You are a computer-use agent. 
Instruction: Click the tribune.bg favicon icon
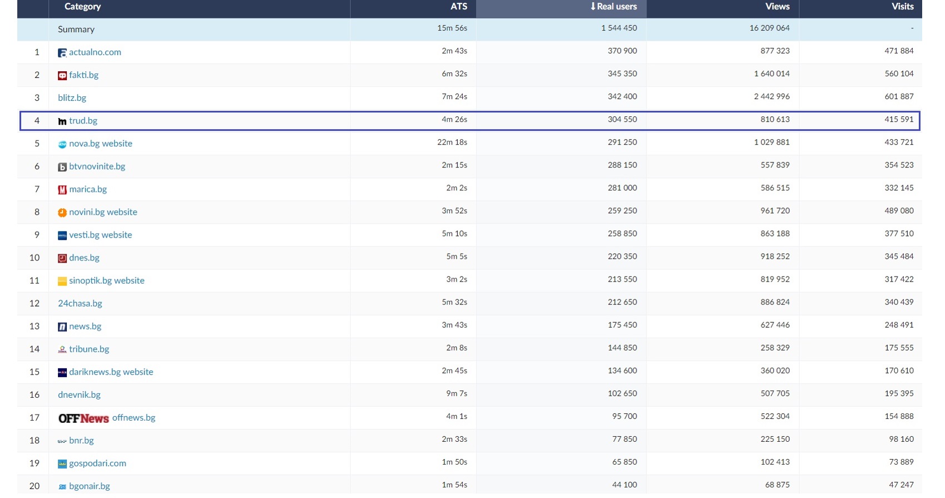click(x=62, y=349)
